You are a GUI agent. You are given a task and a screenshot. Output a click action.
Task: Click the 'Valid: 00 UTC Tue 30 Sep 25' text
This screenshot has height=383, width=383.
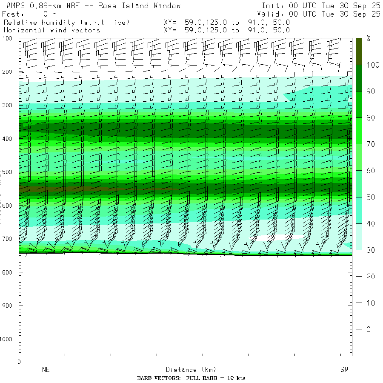(x=318, y=14)
